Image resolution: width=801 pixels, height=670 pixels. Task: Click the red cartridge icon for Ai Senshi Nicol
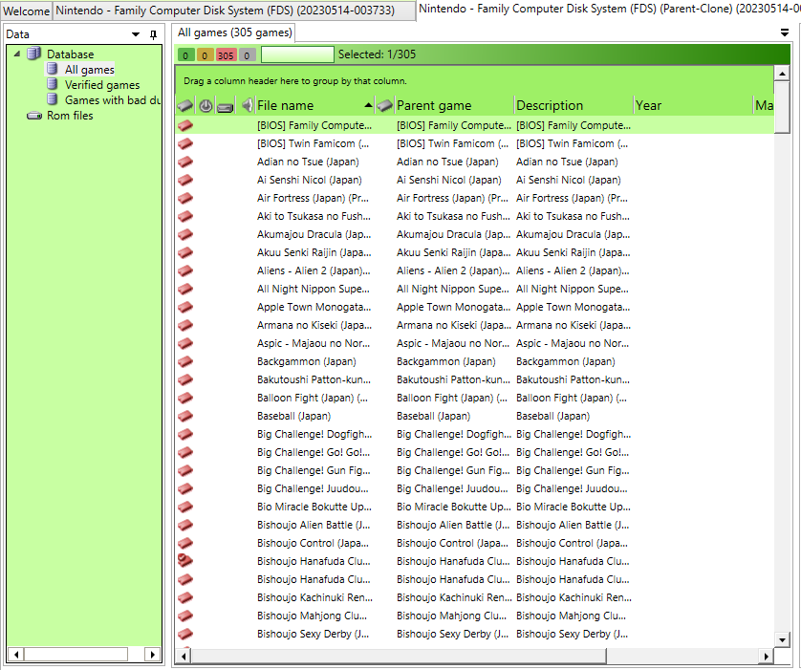(184, 180)
